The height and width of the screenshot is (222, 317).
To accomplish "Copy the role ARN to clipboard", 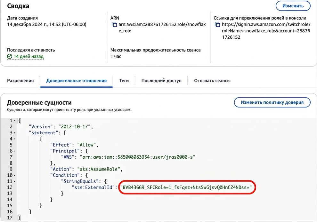I will pyautogui.click(x=114, y=25).
